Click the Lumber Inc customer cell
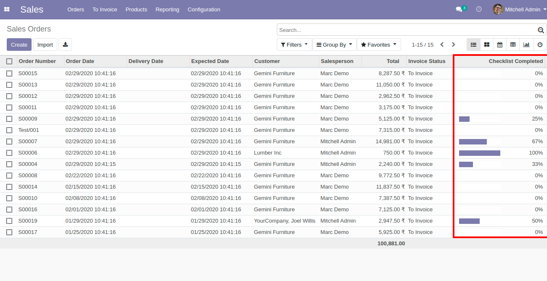Image resolution: width=547 pixels, height=281 pixels. tap(268, 153)
